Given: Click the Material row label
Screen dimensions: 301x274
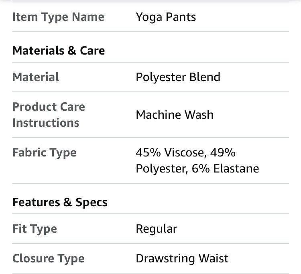Looking at the screenshot, I should 36,77.
